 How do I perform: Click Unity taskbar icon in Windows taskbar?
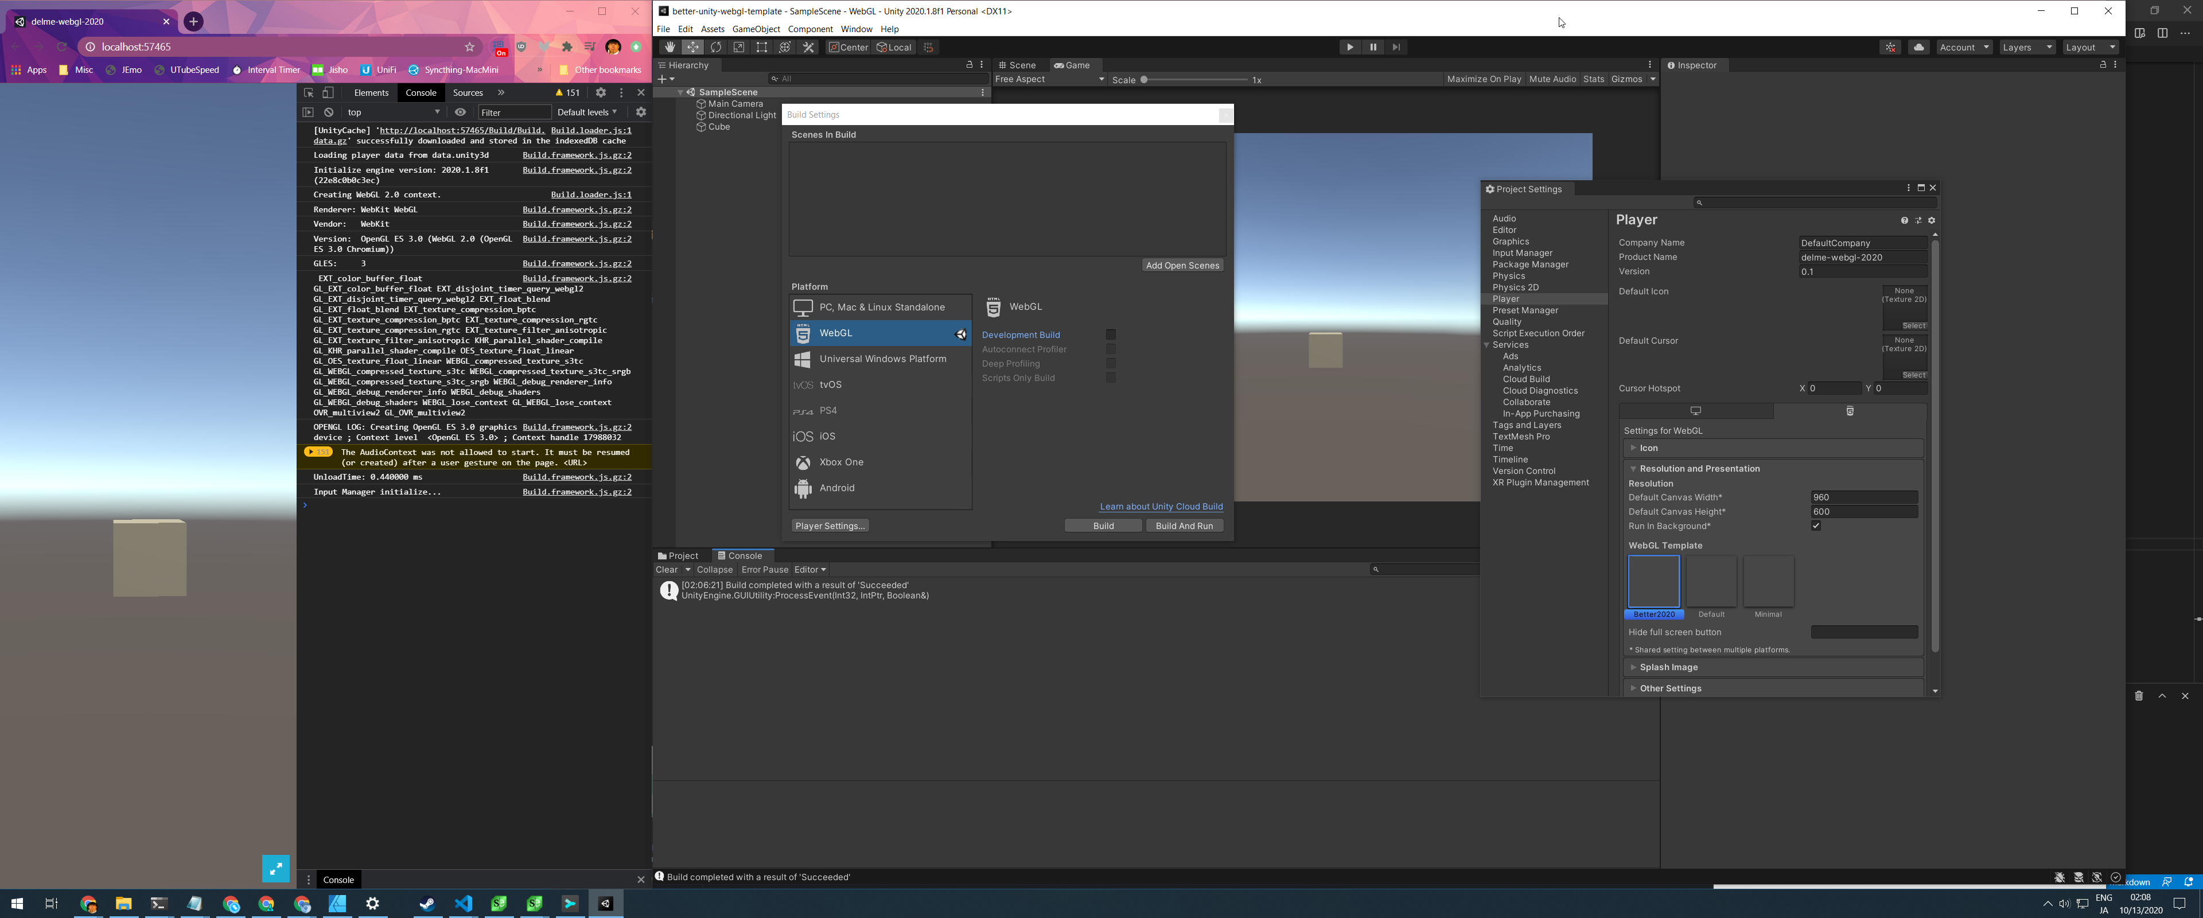(607, 903)
